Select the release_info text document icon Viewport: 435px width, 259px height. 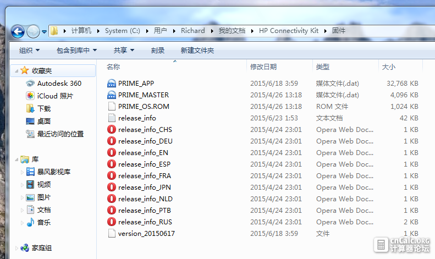coord(112,118)
